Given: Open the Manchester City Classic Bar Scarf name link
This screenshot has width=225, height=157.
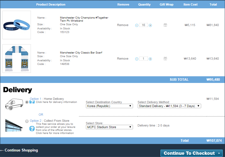Looking at the screenshot, I should [81, 53].
